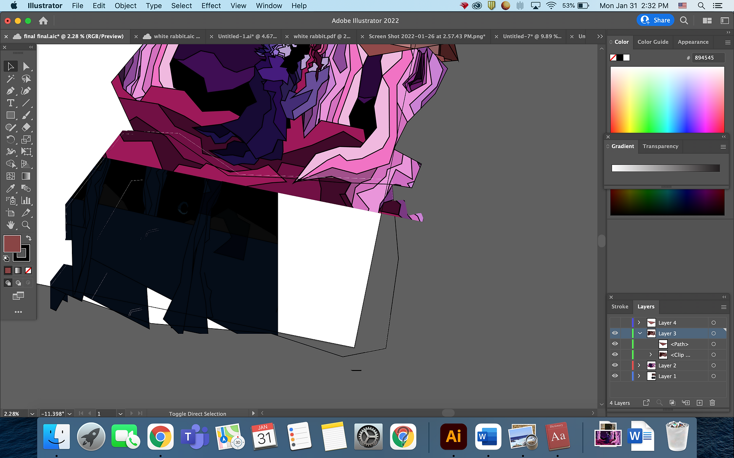Expand Layer 1 contents

639,376
